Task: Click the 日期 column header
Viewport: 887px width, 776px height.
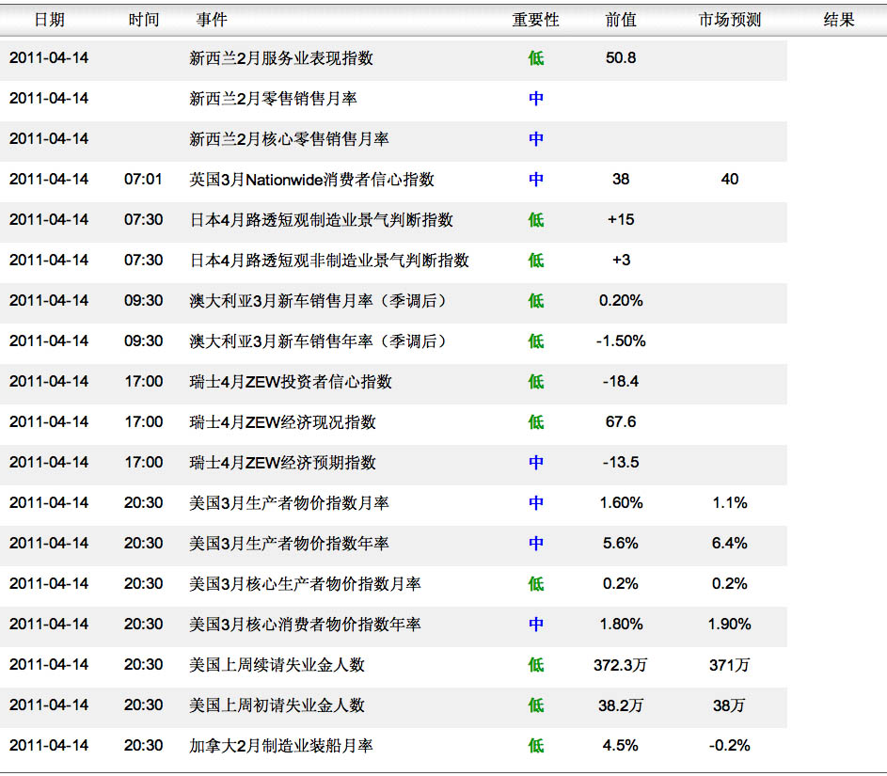Action: pos(49,20)
